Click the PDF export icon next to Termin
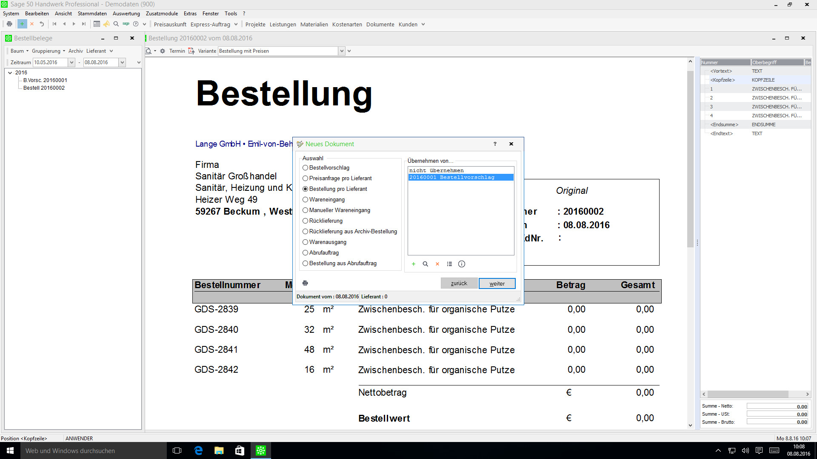 (191, 51)
